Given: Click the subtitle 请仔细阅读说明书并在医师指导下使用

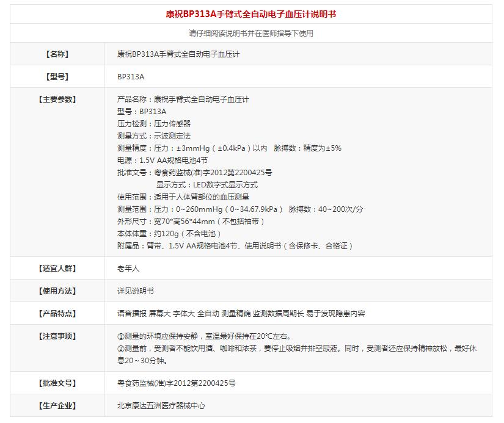Looking at the screenshot, I should tap(251, 34).
